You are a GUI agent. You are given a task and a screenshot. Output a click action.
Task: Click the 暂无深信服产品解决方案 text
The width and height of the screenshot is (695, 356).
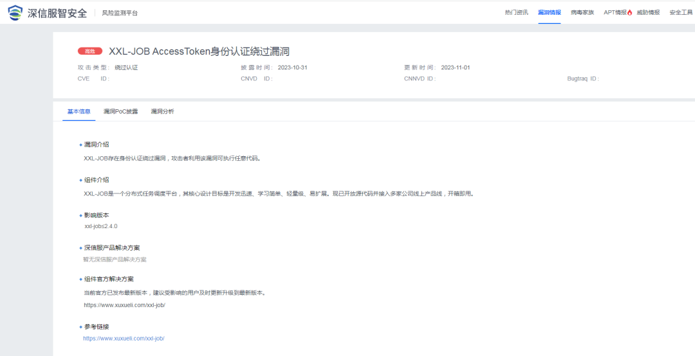115,260
